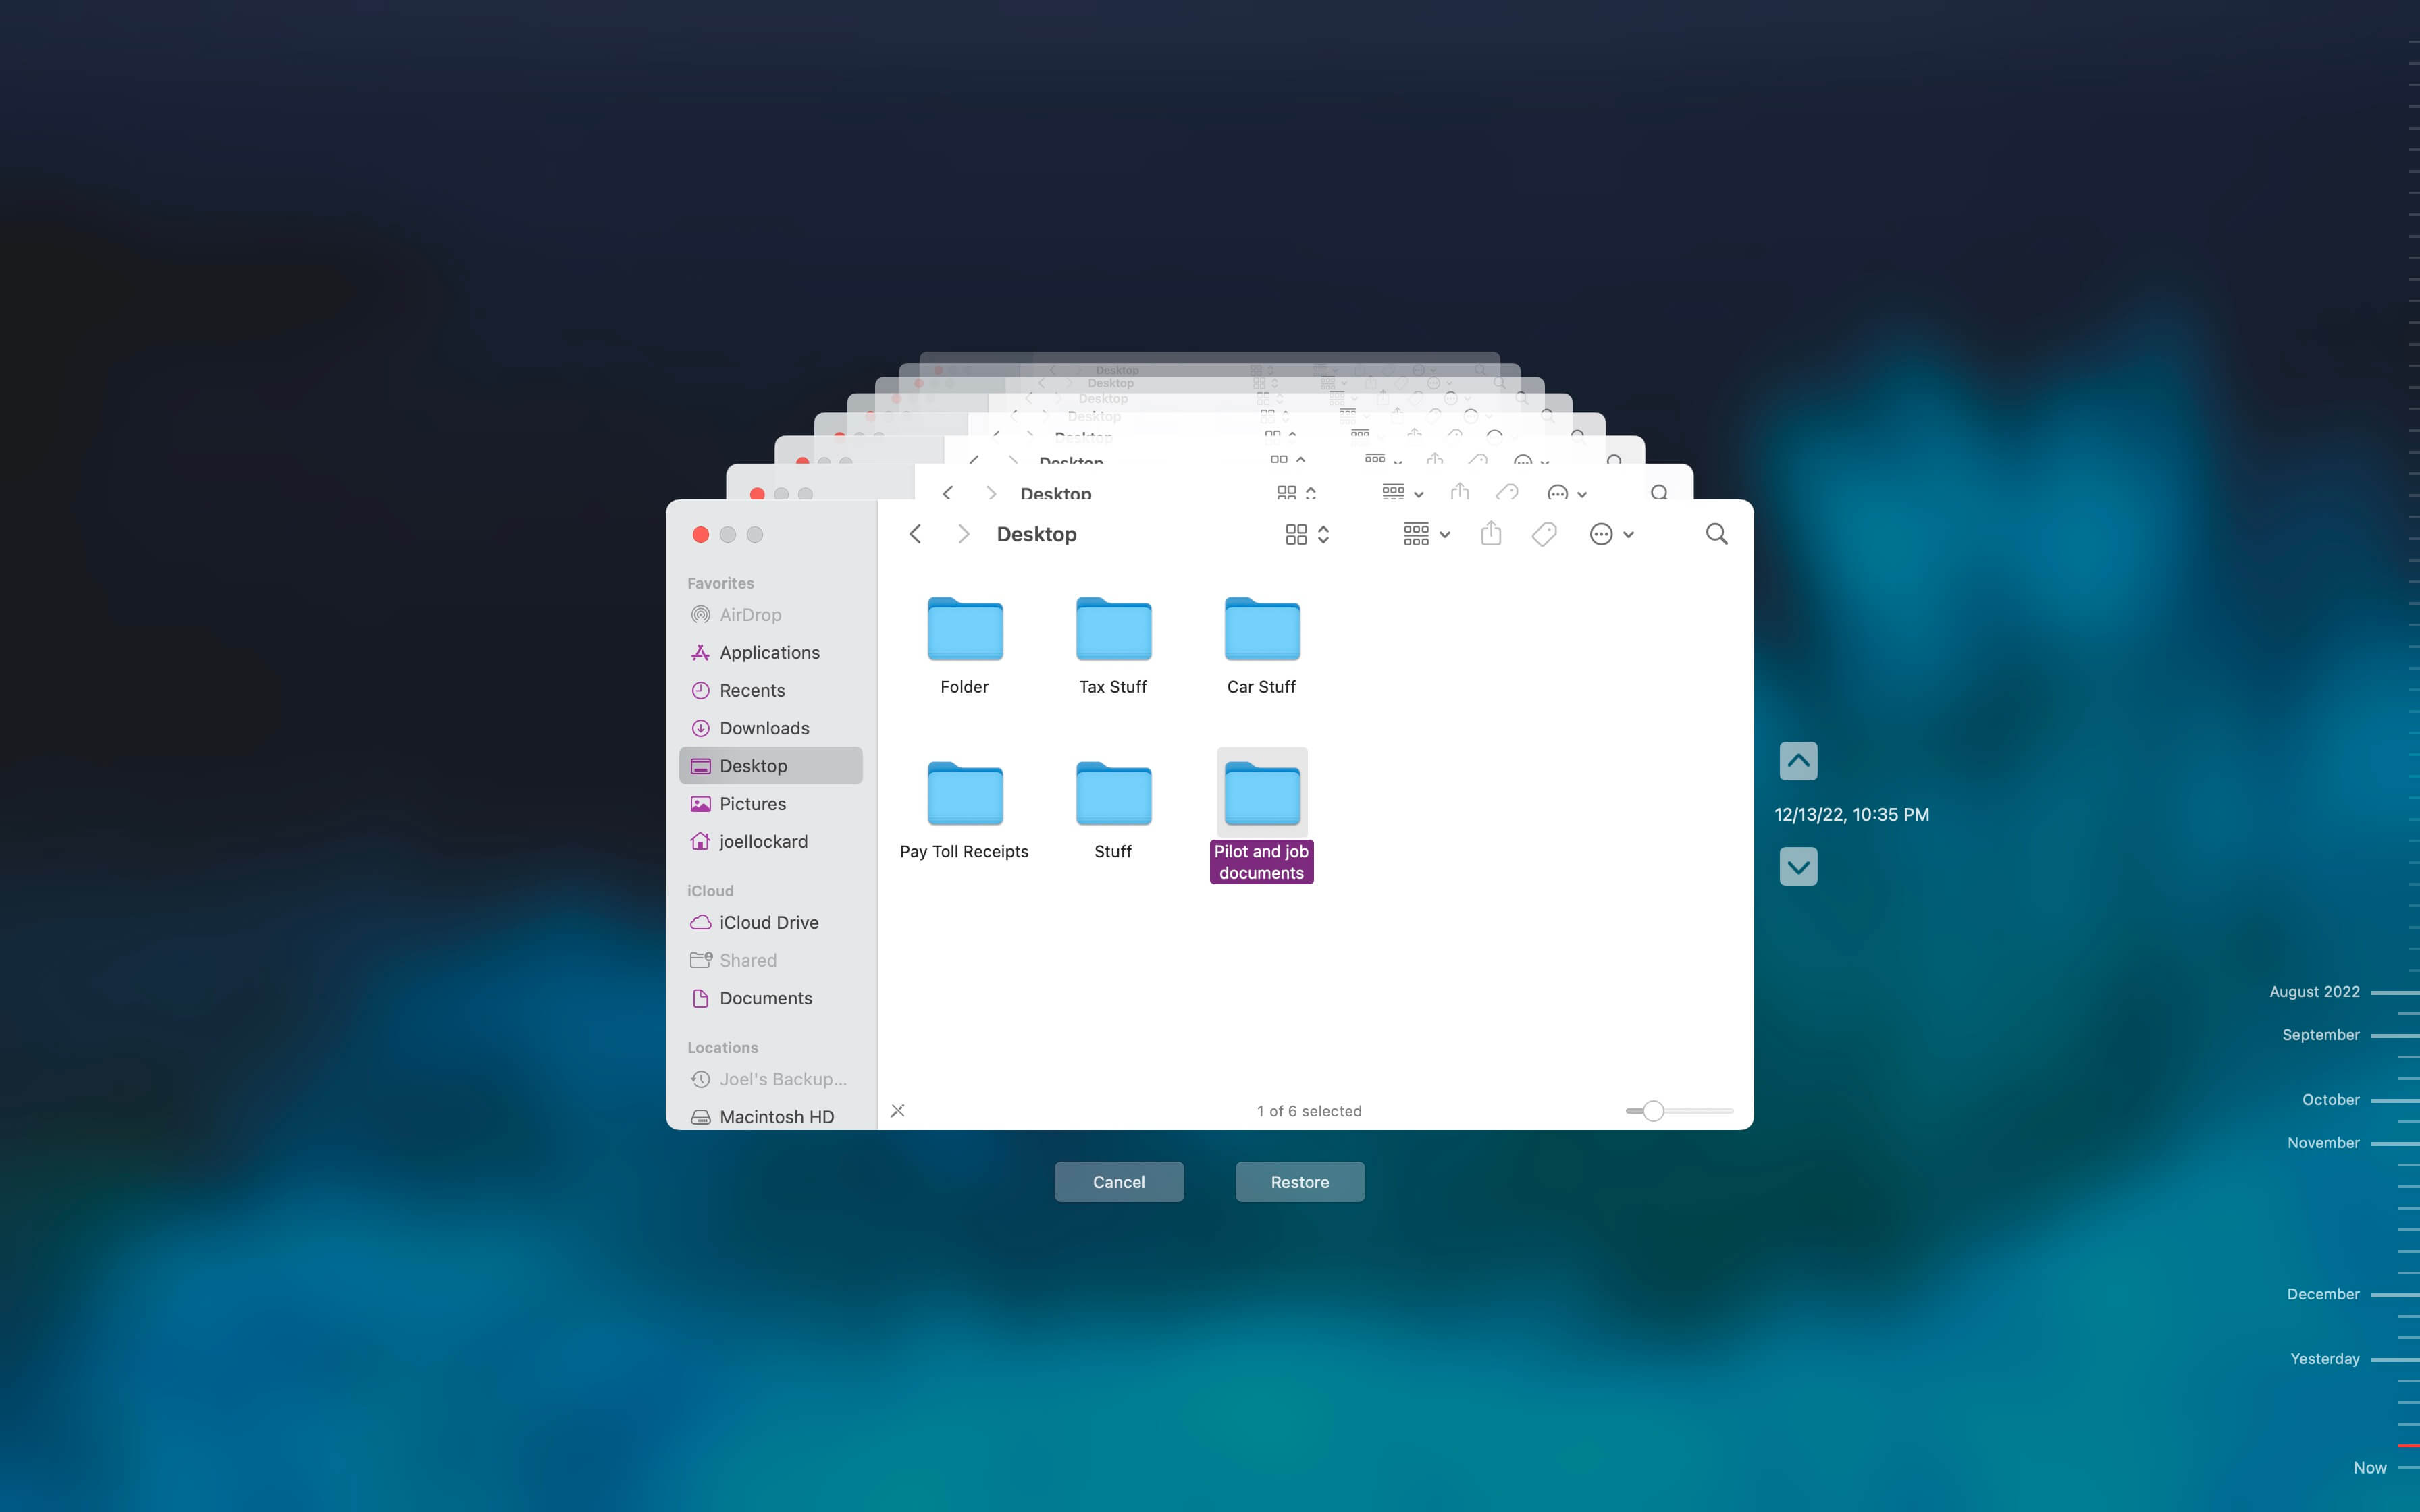
Task: Go back with the left chevron
Action: [x=915, y=534]
